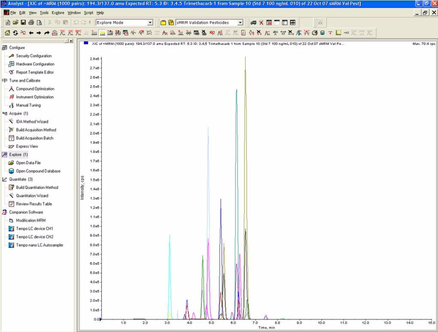Click the blue trace legend square
Screen dimensions: 438x332
coord(86,43)
